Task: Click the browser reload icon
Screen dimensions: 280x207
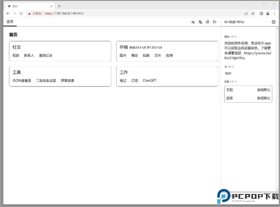Action: pyautogui.click(x=21, y=14)
